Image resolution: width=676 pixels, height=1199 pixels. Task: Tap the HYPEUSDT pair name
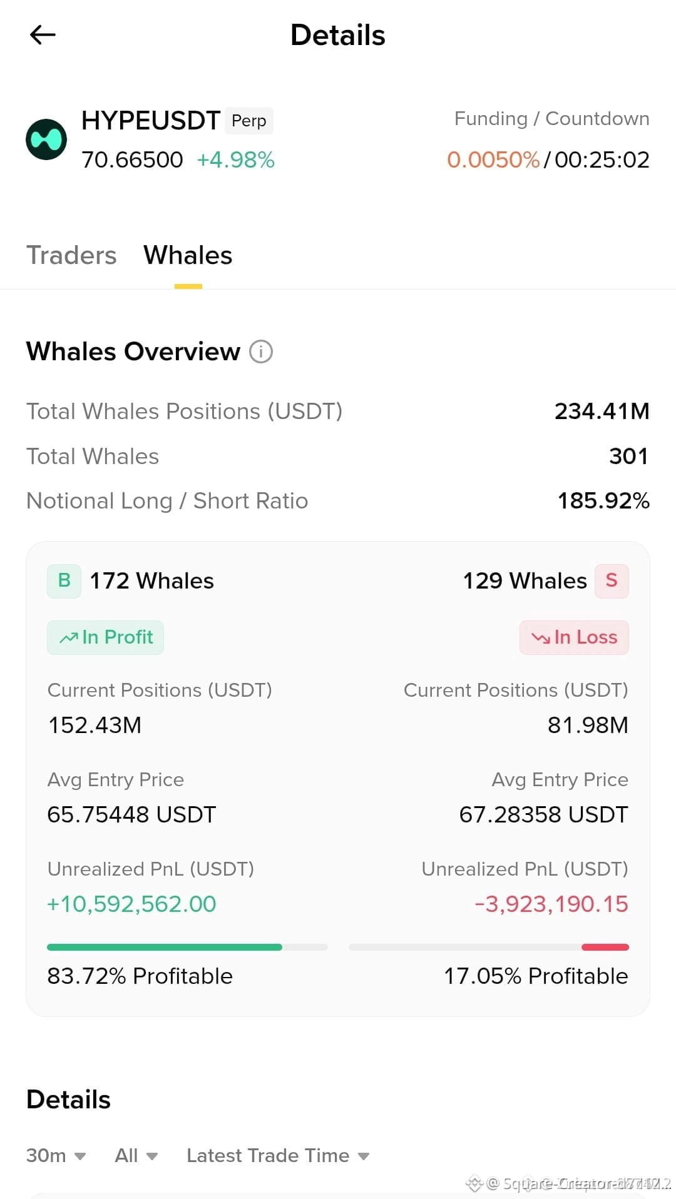pyautogui.click(x=151, y=120)
